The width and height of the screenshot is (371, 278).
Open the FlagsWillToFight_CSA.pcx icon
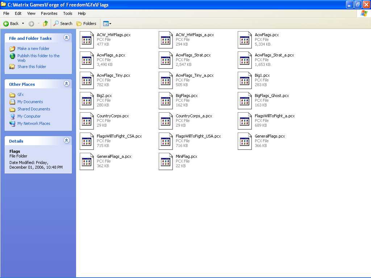click(87, 141)
